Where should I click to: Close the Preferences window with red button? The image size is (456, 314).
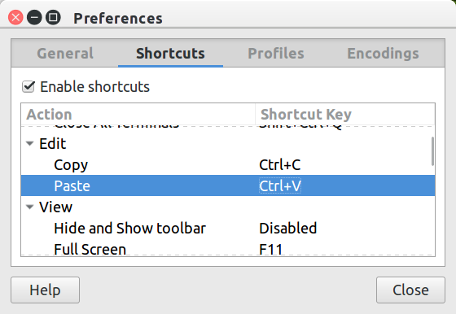pyautogui.click(x=15, y=17)
